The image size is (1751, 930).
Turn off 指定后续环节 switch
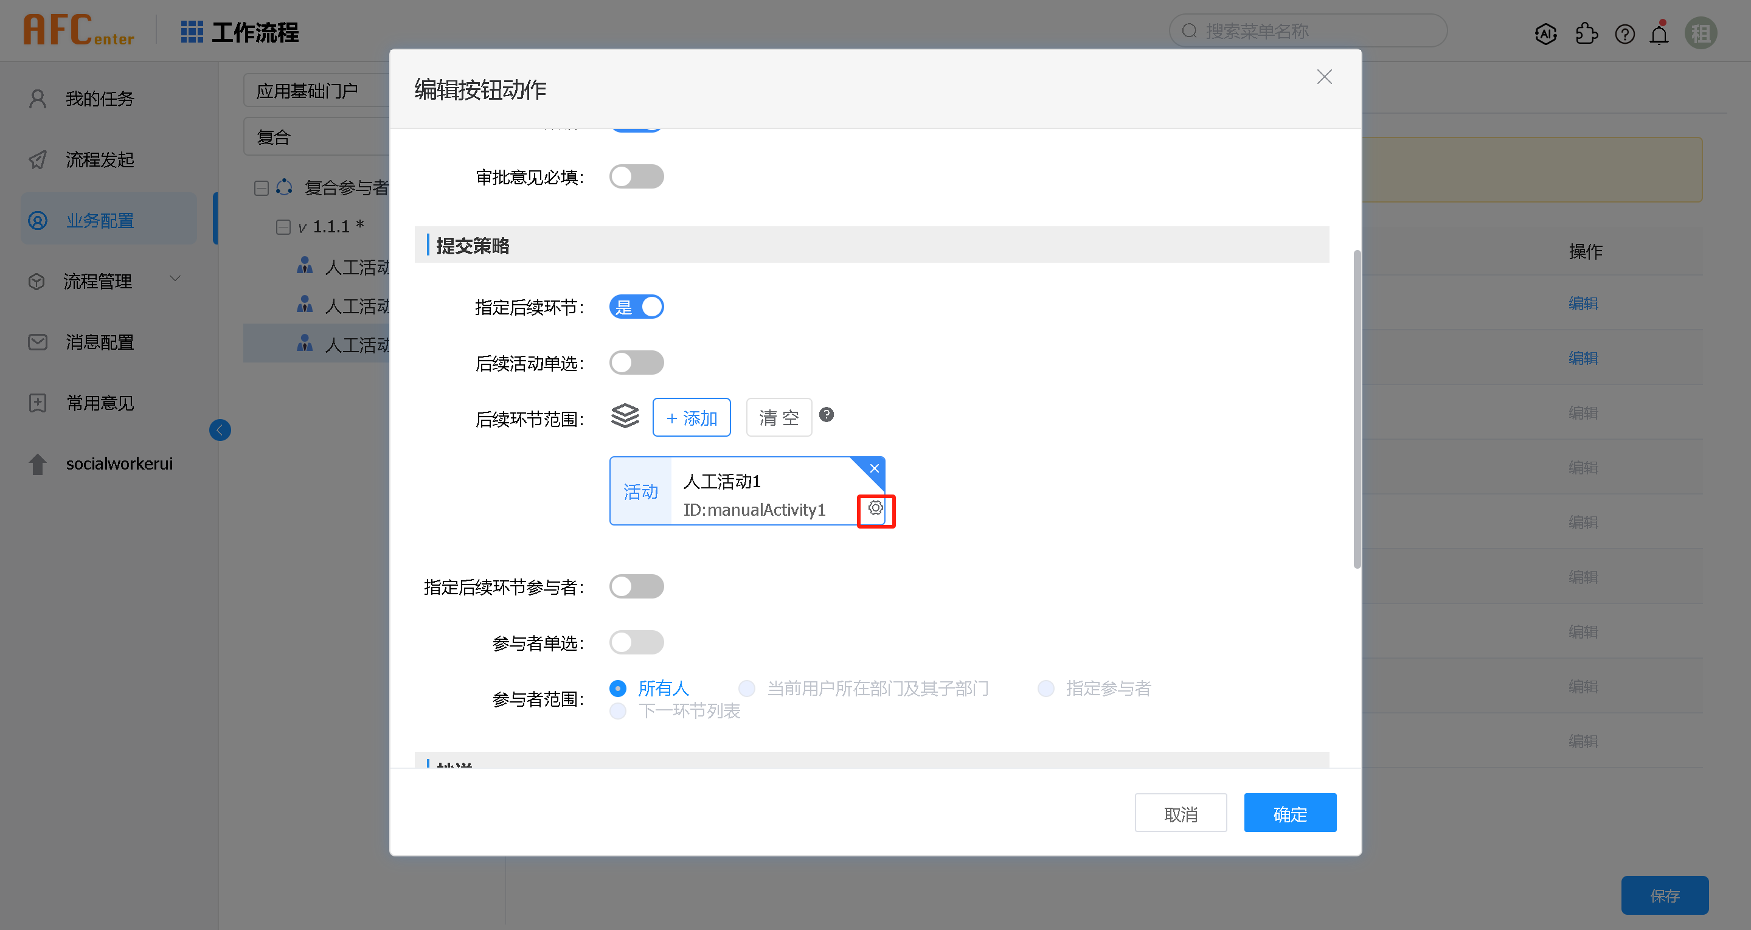click(636, 307)
